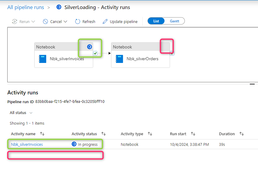The height and width of the screenshot is (170, 258).
Task: Click the In progress status text
Action: 88,144
